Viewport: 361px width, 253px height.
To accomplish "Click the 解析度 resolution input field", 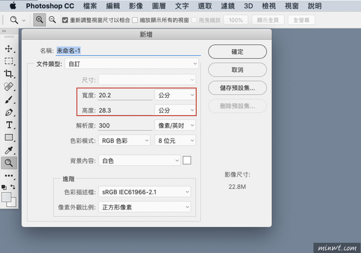I will pos(125,125).
